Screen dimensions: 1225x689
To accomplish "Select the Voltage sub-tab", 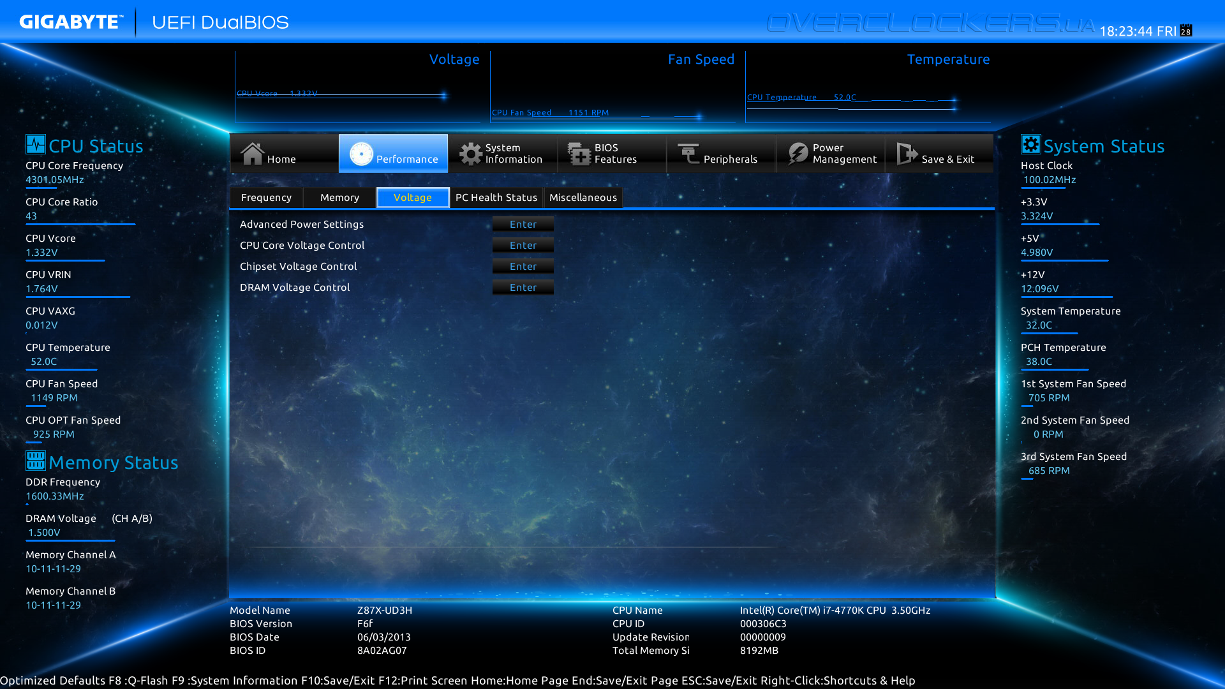I will [x=413, y=197].
